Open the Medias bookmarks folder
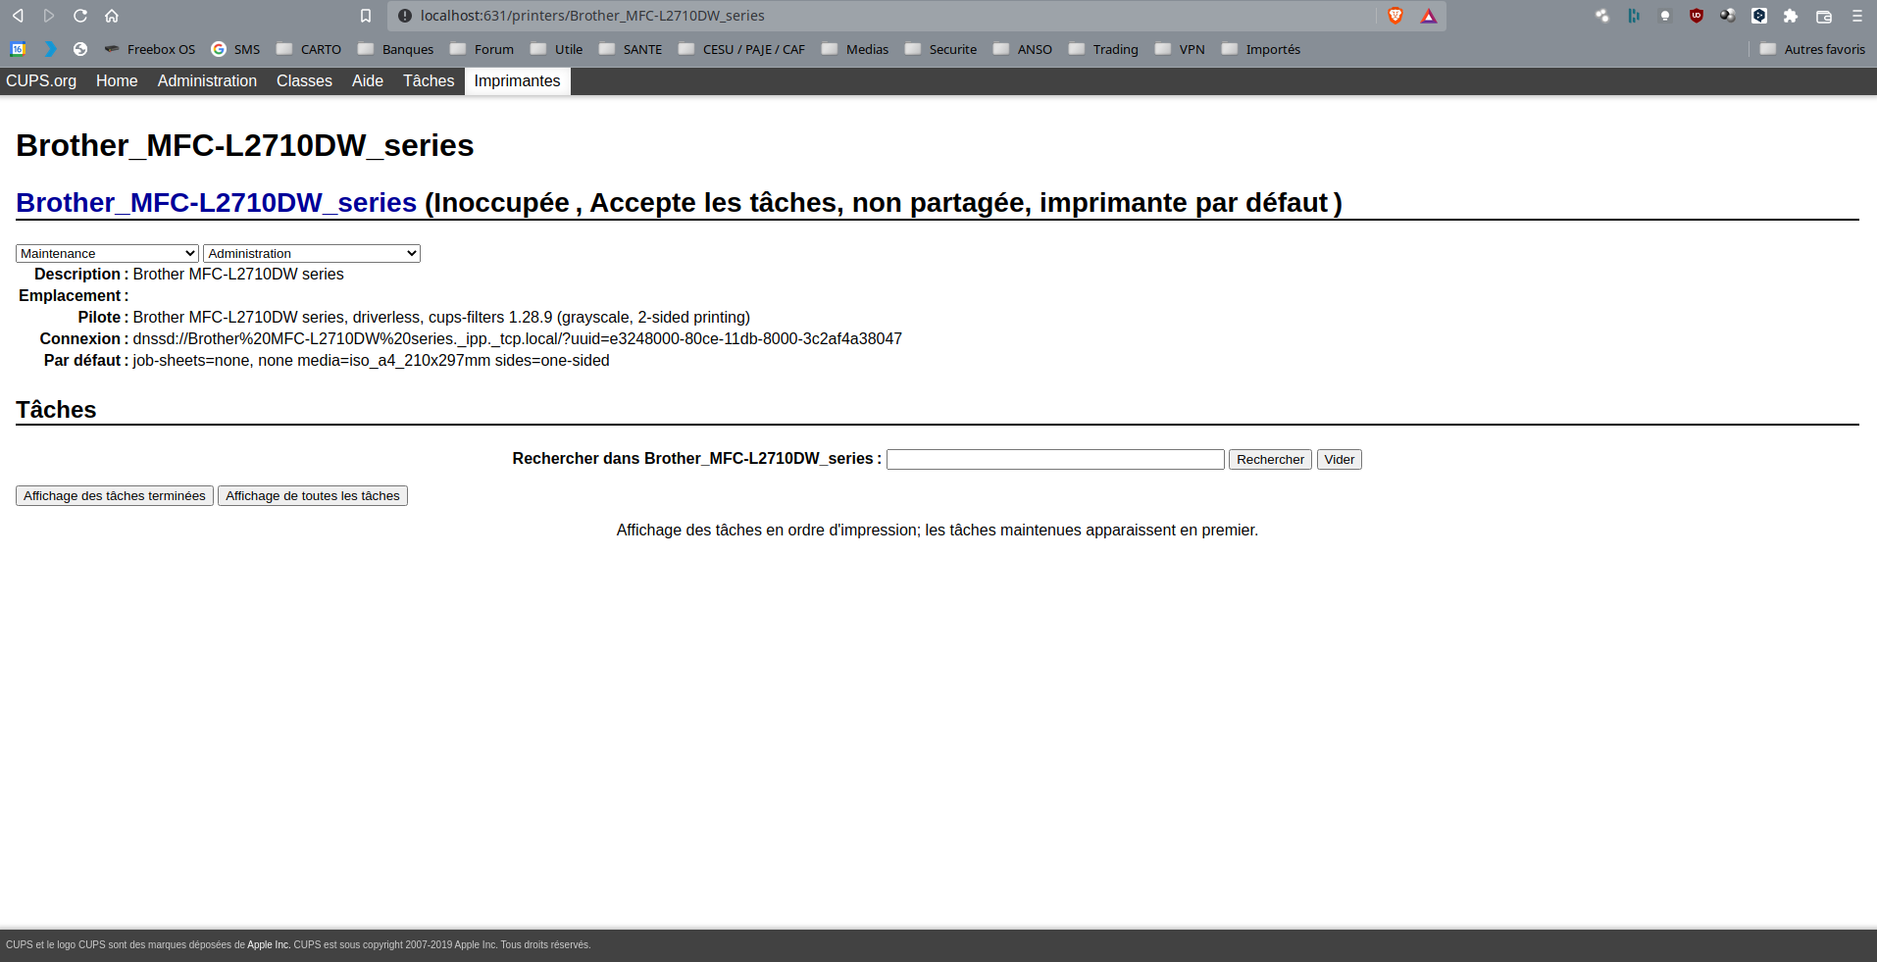Screen dimensions: 1877x962 [x=855, y=49]
